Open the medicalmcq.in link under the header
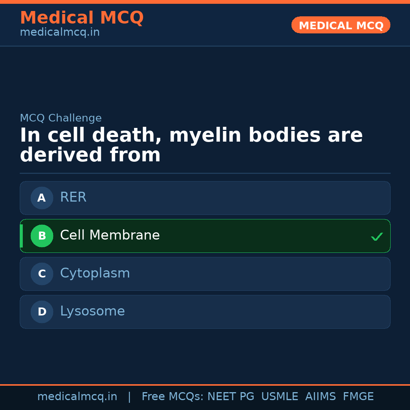Viewport: 410px width, 410px height. pos(60,33)
